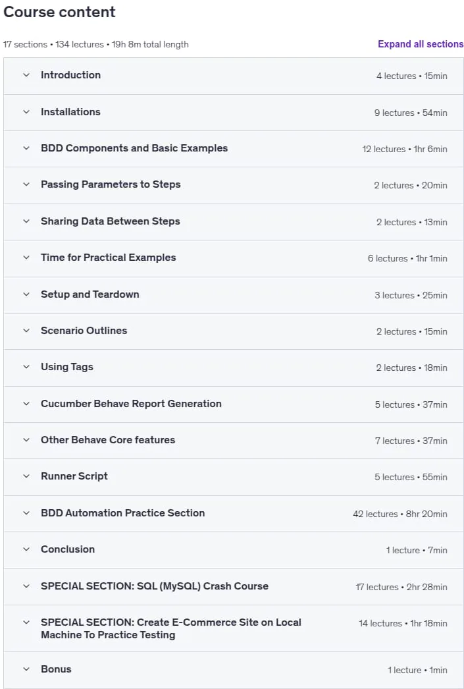Click the Installations 9 lectures • 54min label
This screenshot has height=689, width=464.
pos(411,113)
